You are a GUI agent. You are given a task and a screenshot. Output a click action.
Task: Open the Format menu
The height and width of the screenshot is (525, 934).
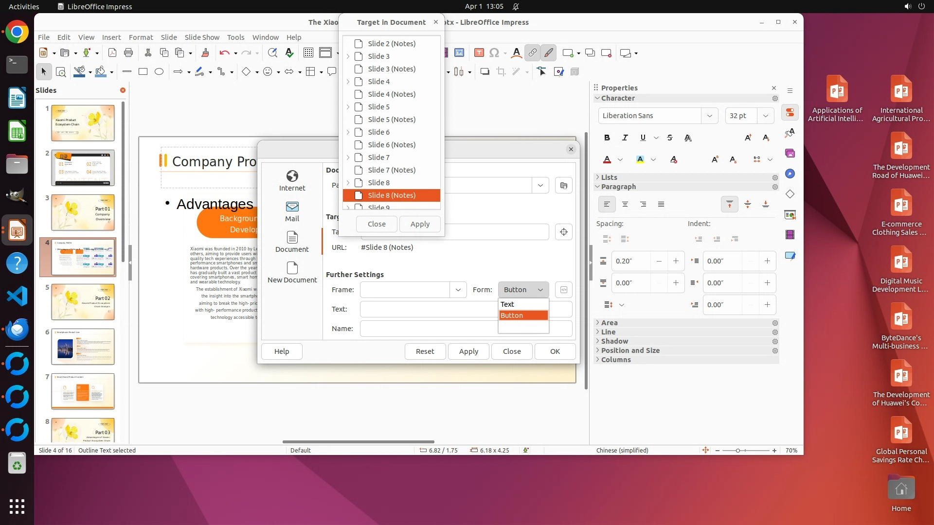(141, 37)
